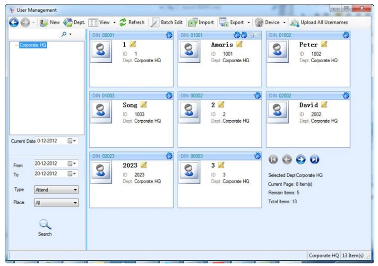Screen dimensions: 378x266
Task: Jump to the last page
Action: click(314, 159)
